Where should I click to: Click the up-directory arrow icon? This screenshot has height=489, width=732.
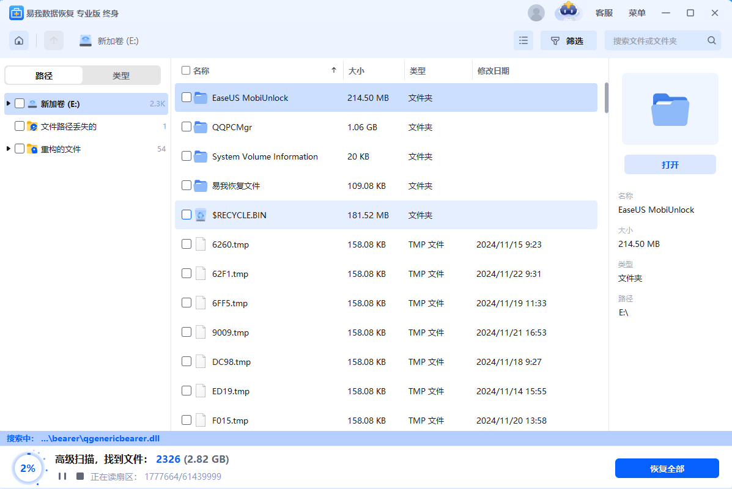click(x=54, y=41)
